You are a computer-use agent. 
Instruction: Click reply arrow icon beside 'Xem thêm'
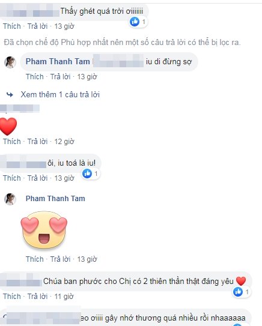click(10, 95)
